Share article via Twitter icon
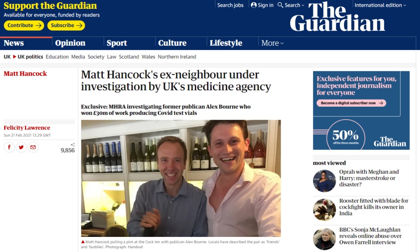This screenshot has height=252, width=420. (21, 147)
